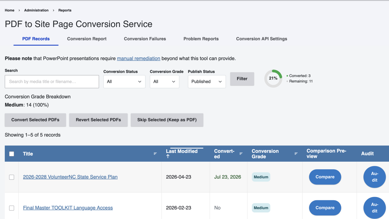Image resolution: width=389 pixels, height=219 pixels.
Task: Open the Problem Reports tab
Action: (x=201, y=39)
